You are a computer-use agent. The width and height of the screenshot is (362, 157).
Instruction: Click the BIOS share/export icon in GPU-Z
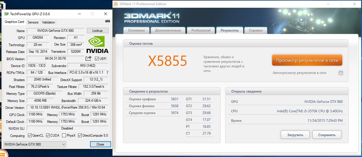point(88,58)
